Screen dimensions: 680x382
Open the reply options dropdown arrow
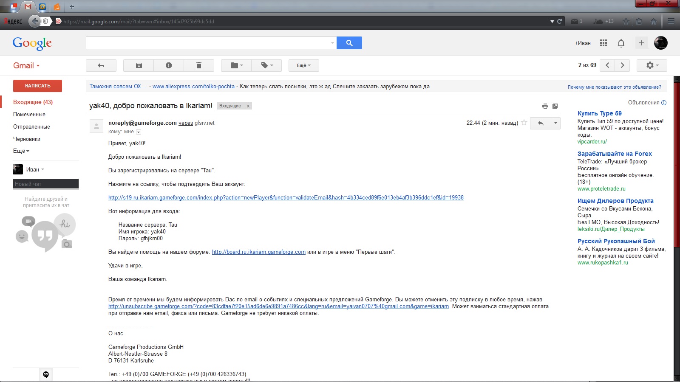(555, 123)
